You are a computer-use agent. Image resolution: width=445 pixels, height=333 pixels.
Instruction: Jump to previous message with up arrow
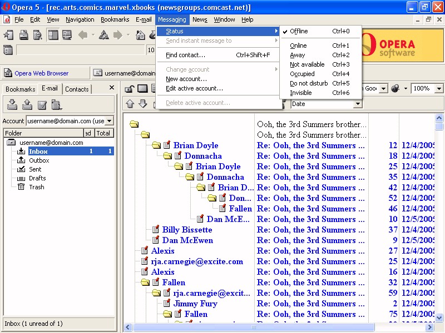pyautogui.click(x=130, y=104)
